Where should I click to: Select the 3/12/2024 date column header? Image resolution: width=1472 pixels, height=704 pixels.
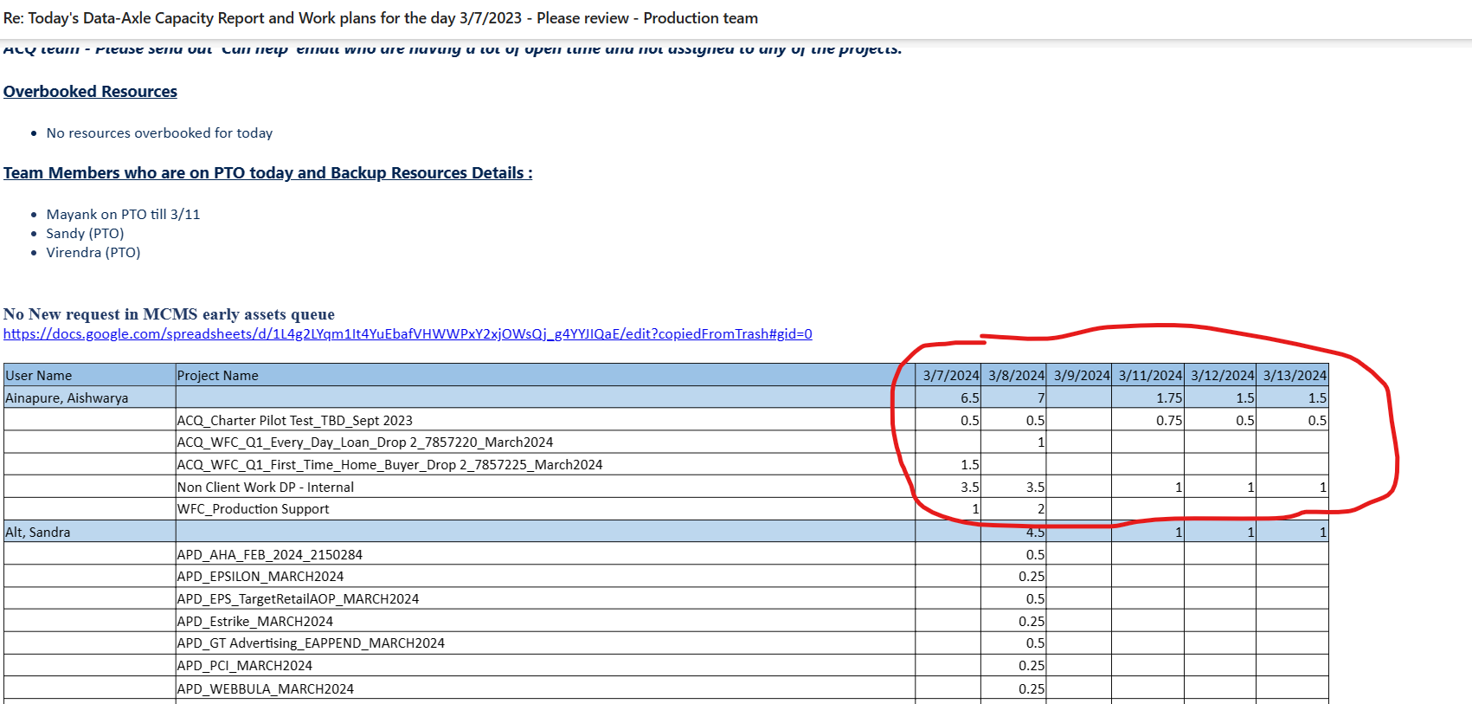pos(1220,375)
